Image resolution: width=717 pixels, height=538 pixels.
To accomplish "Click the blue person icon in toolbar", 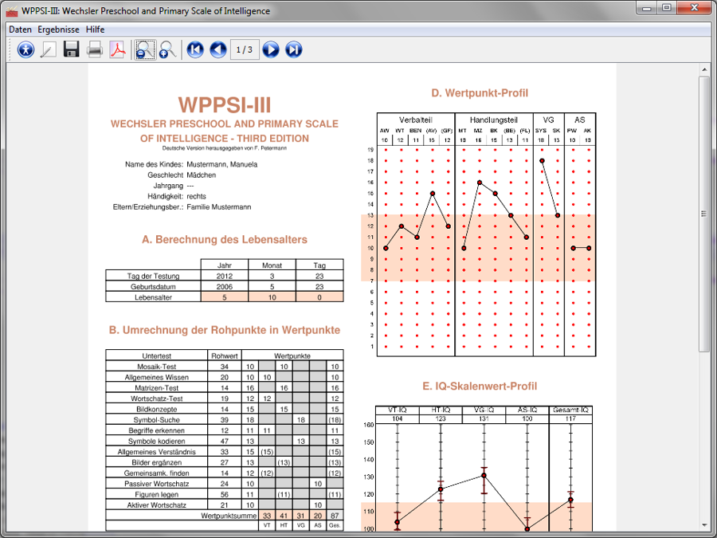I will click(26, 50).
